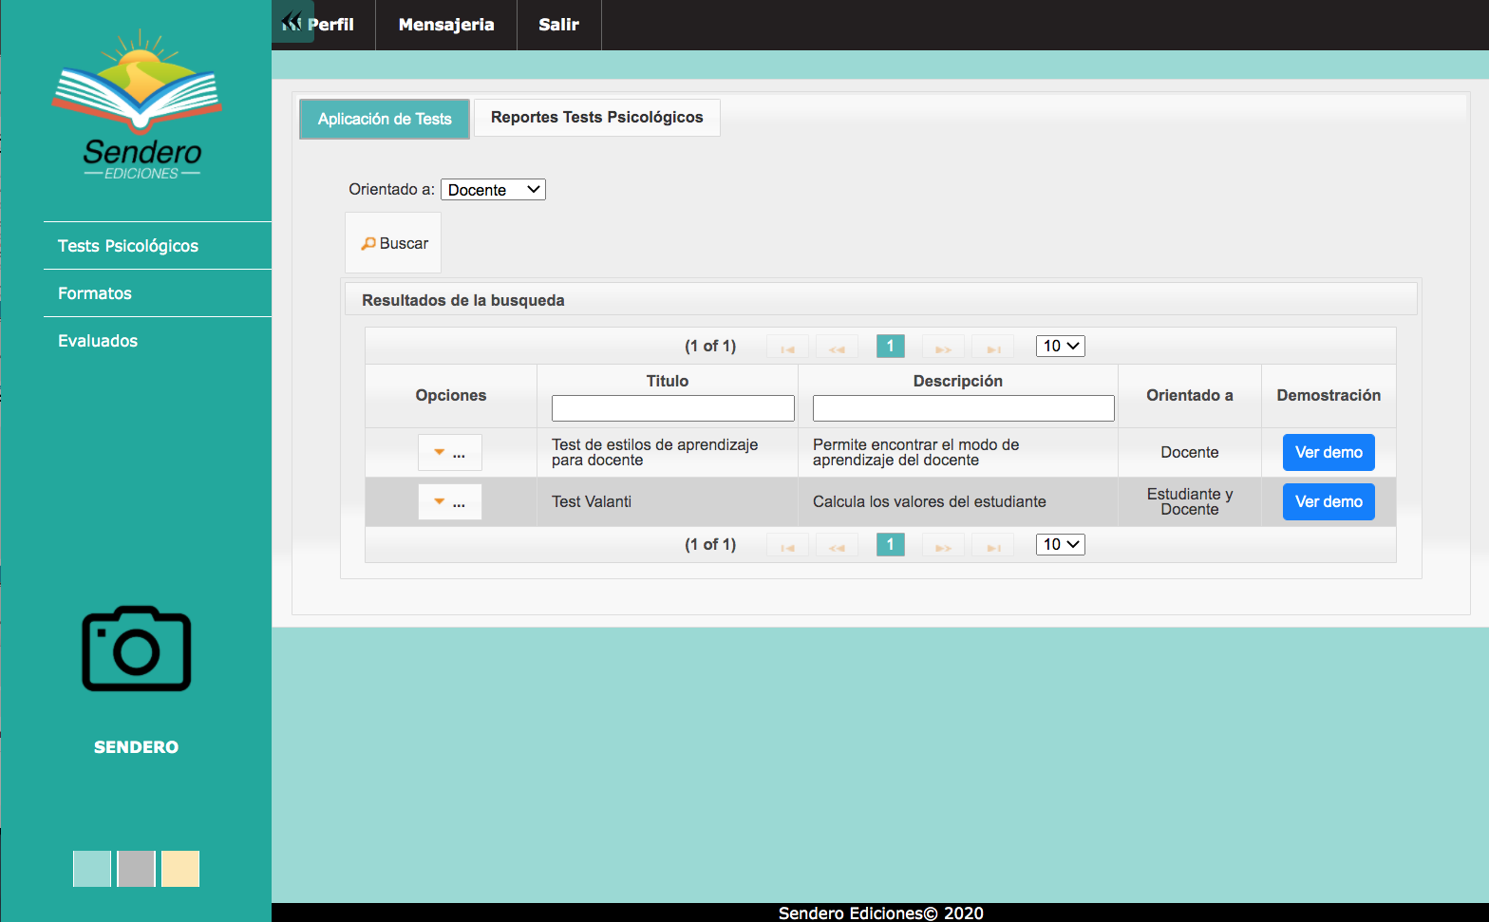Open Mensajeria in the top menu
1489x922 pixels.
pyautogui.click(x=446, y=25)
